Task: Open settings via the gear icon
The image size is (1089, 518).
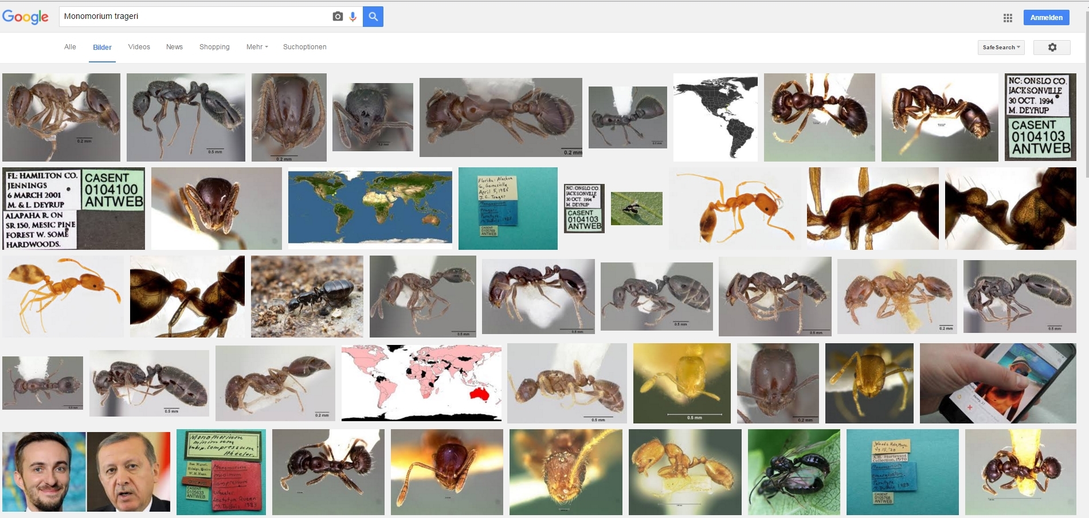Action: coord(1052,48)
